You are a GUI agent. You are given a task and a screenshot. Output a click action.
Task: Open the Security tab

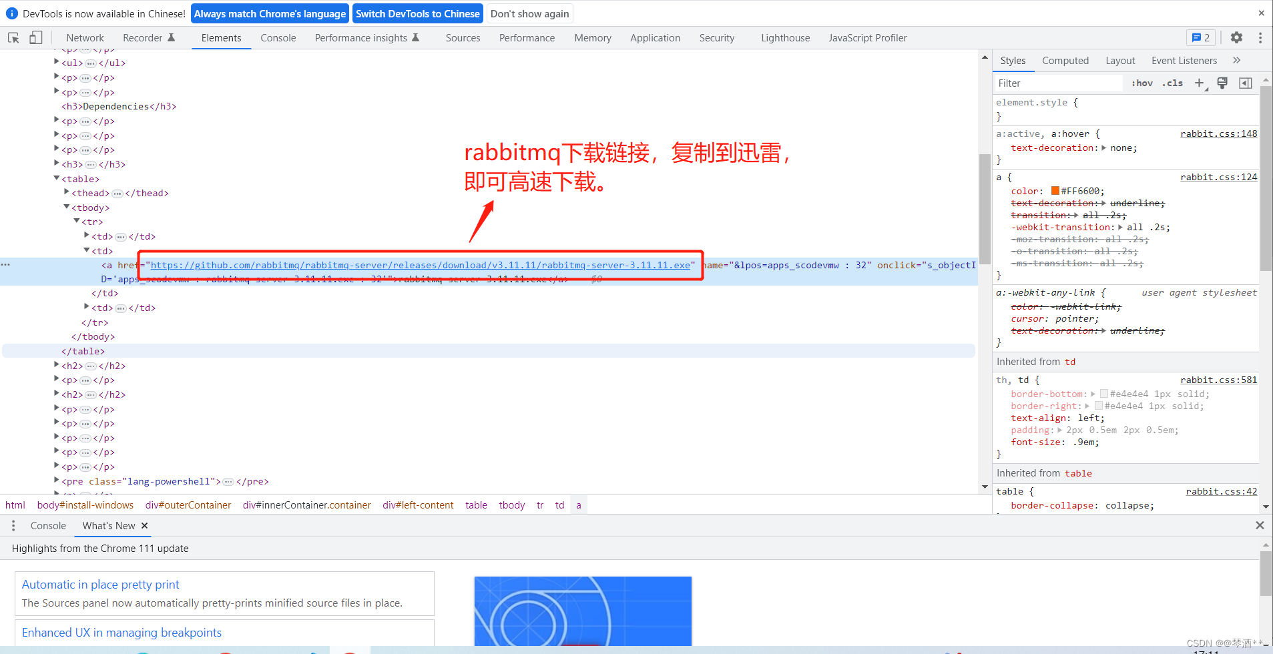pos(717,38)
